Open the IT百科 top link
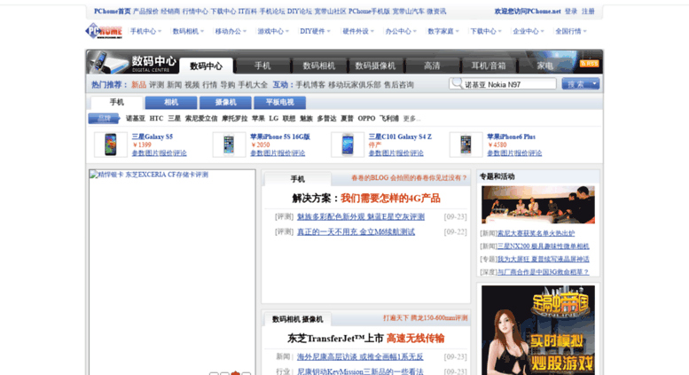Viewport: 689px width, 375px height. click(247, 12)
